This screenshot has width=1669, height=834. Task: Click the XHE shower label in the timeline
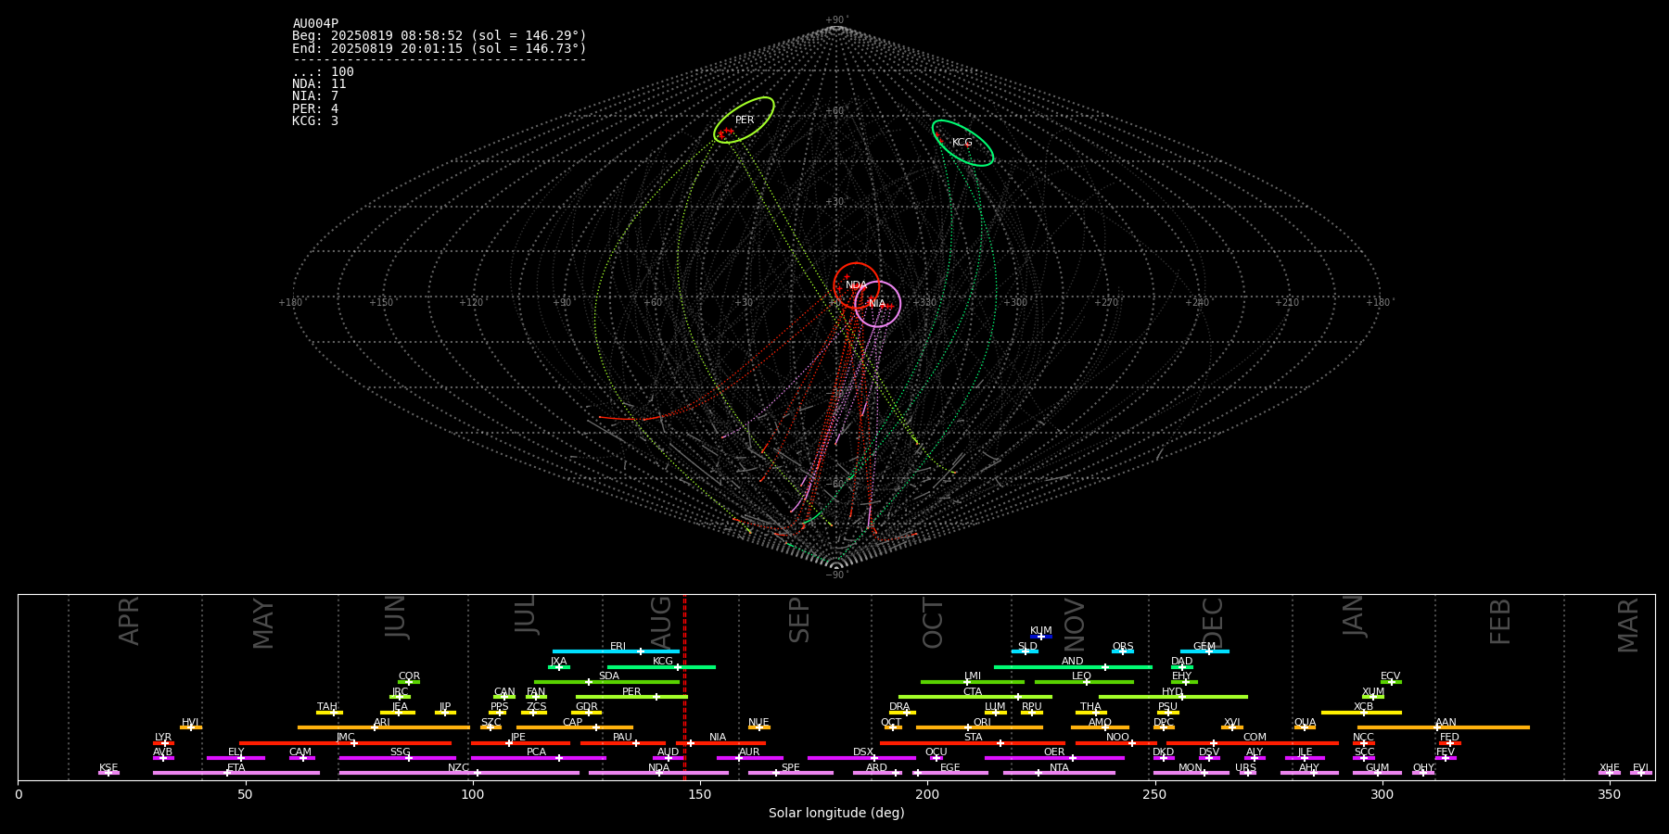1609,768
